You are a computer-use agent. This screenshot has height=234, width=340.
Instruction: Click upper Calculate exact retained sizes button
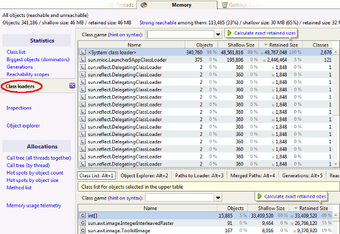[x=261, y=33]
